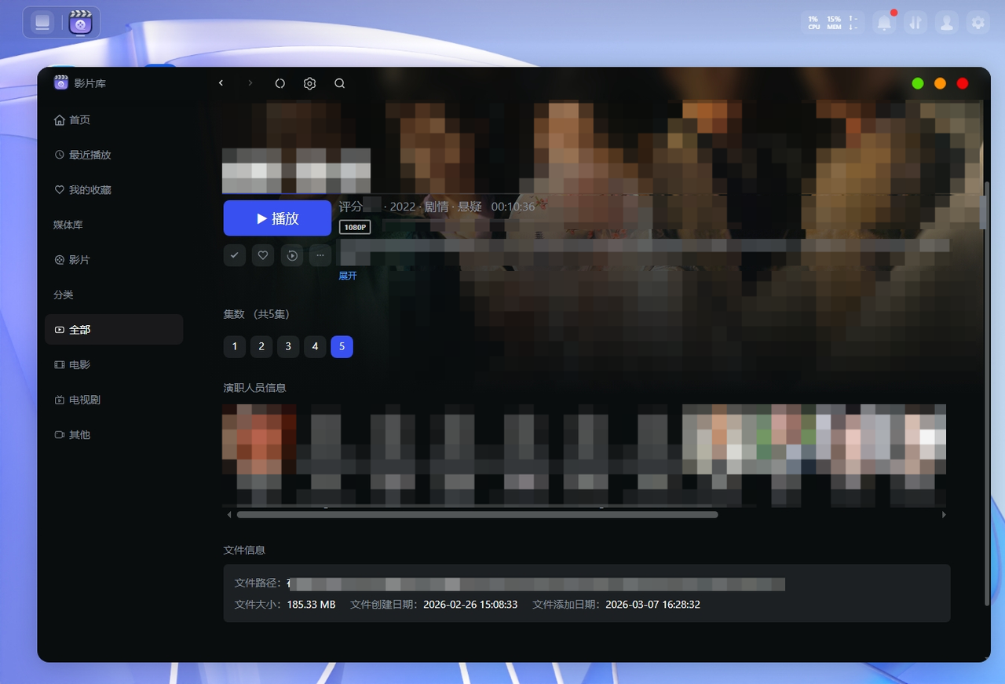The image size is (1005, 684).
Task: Open 我的收藏 in the sidebar
Action: point(114,190)
